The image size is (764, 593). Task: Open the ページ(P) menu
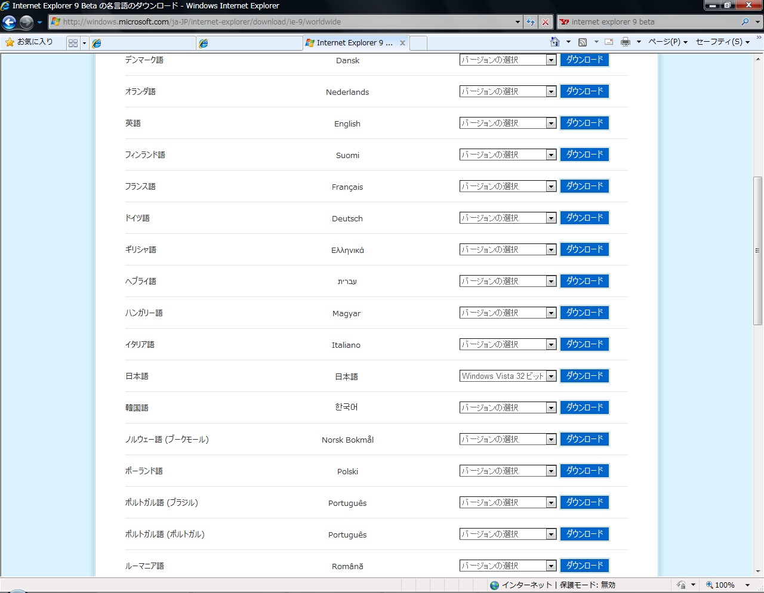click(668, 42)
